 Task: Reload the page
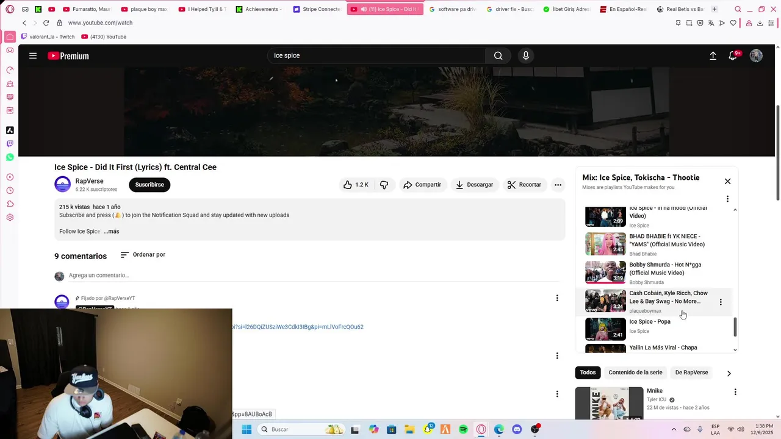46,23
